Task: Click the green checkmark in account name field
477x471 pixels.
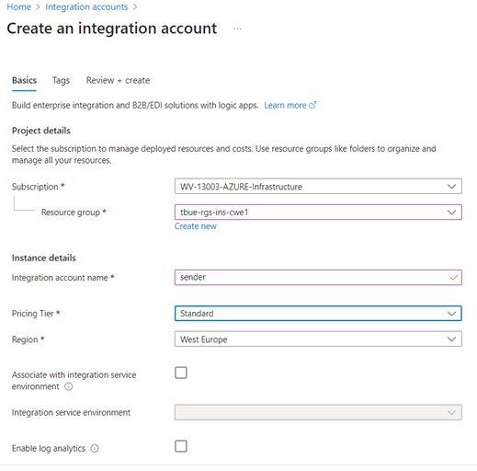Action: tap(454, 278)
